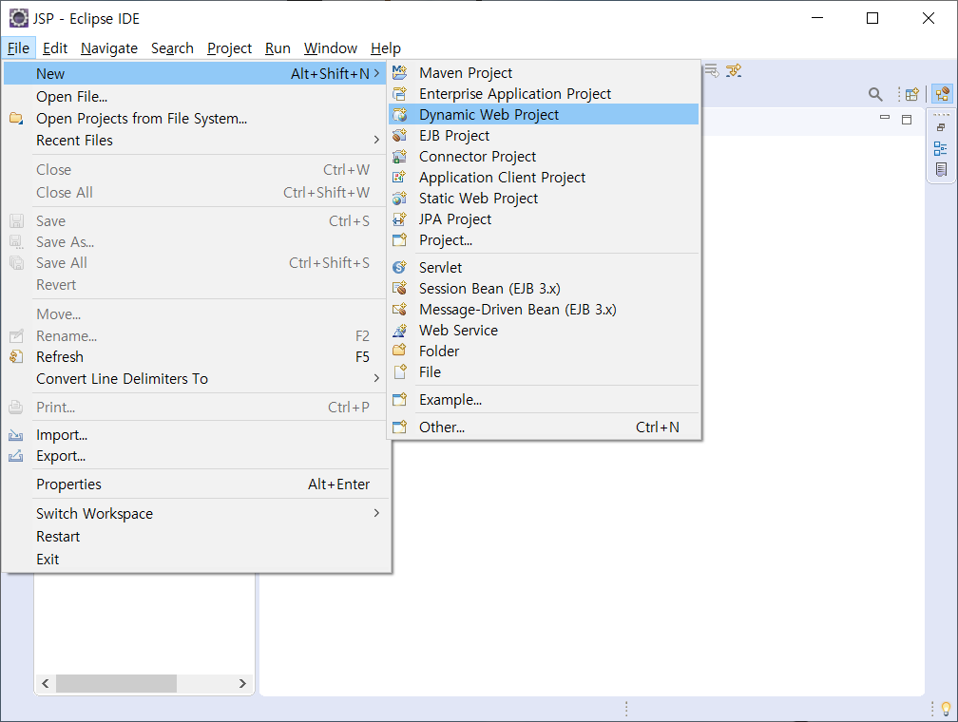This screenshot has width=958, height=722.
Task: Select Project... in New submenu
Action: click(x=544, y=240)
